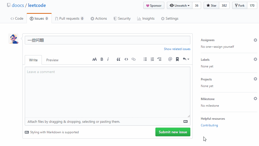Image resolution: width=259 pixels, height=146 pixels.
Task: Apply bold formatting with the B icon
Action: click(x=102, y=59)
